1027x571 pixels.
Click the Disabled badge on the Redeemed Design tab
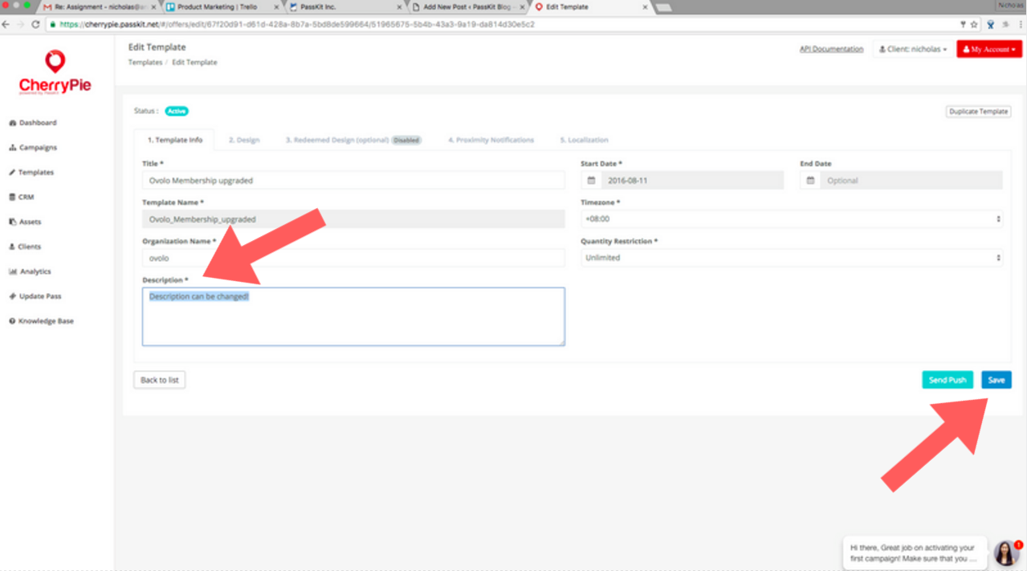point(406,140)
